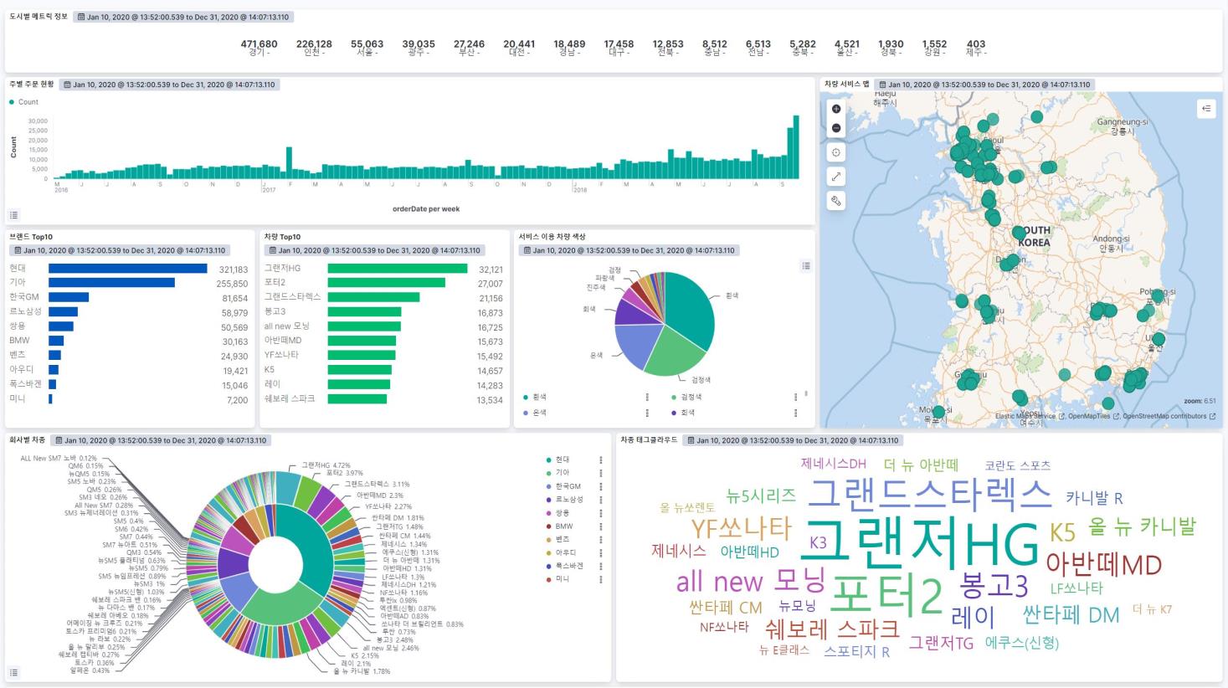Viewport: 1228px width, 688px height.
Task: Toggle 흰색 slice in pie legend
Action: coord(539,398)
